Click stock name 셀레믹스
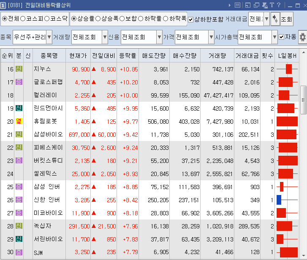Viewport: 307px width, 260px height. click(x=46, y=174)
